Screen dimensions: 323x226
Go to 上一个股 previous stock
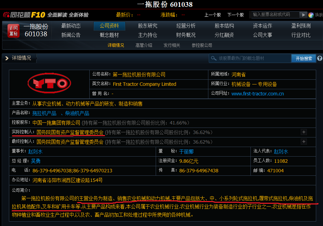212,15
